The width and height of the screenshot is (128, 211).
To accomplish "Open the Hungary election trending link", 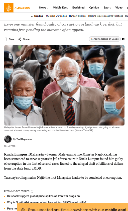I will tap(77, 16).
